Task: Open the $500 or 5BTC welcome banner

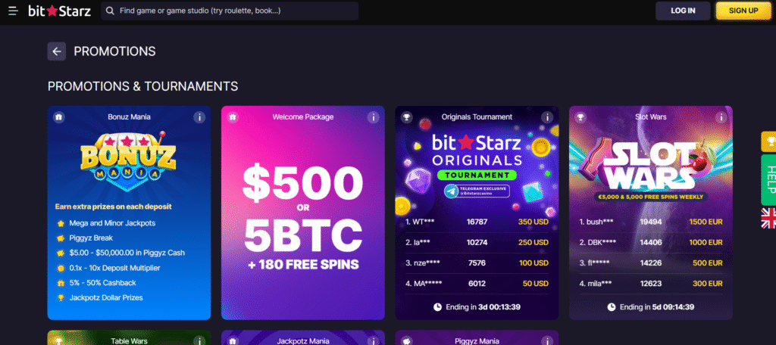Action: point(302,219)
